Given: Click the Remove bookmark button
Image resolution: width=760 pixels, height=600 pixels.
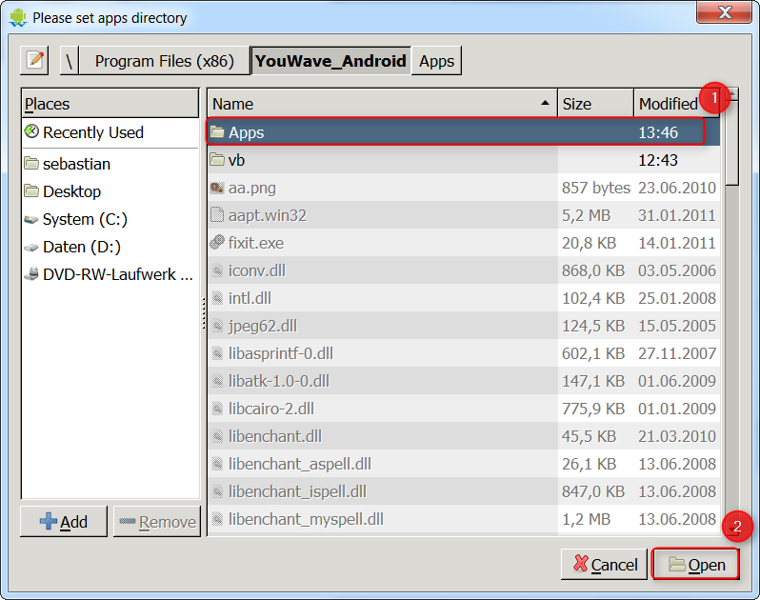Looking at the screenshot, I should 157,522.
